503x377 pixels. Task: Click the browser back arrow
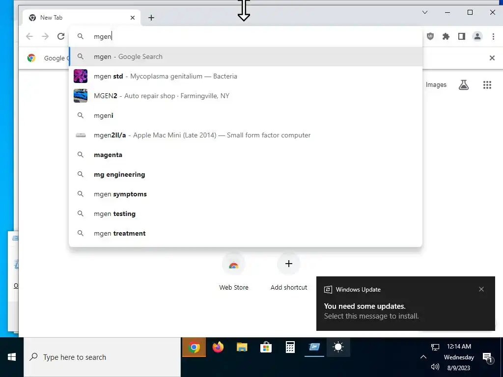(x=29, y=36)
